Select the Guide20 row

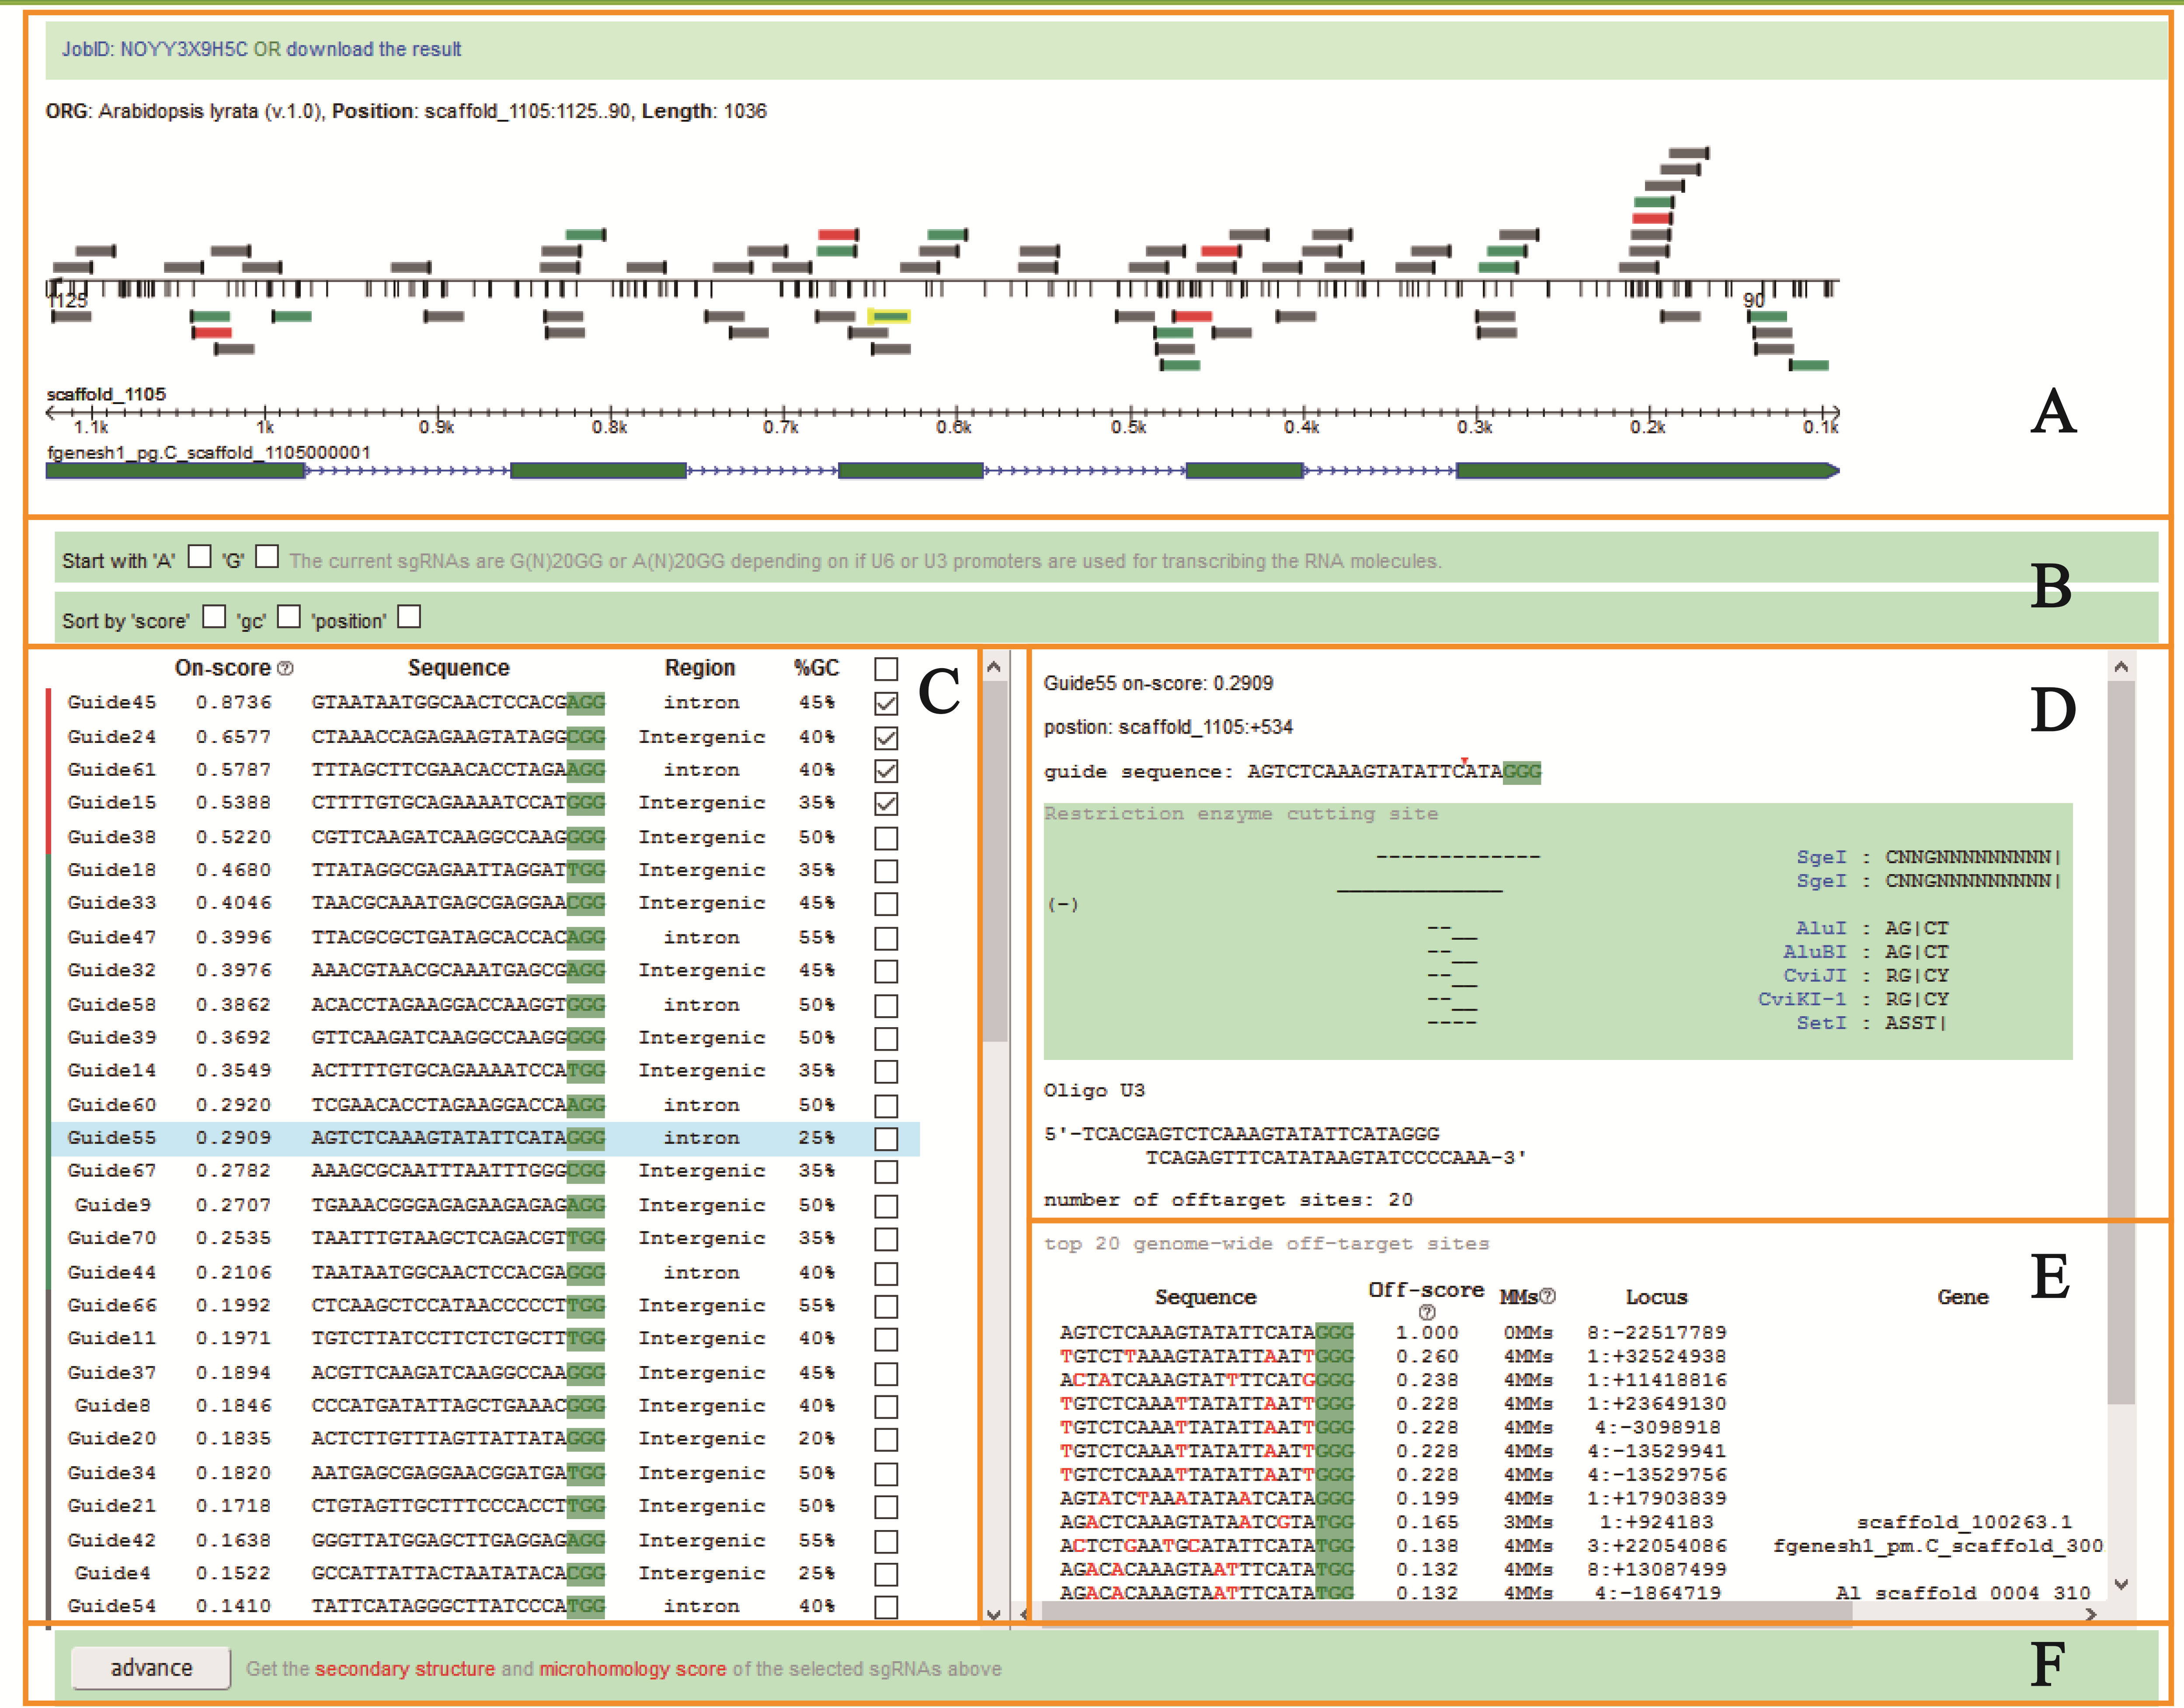(485, 1438)
